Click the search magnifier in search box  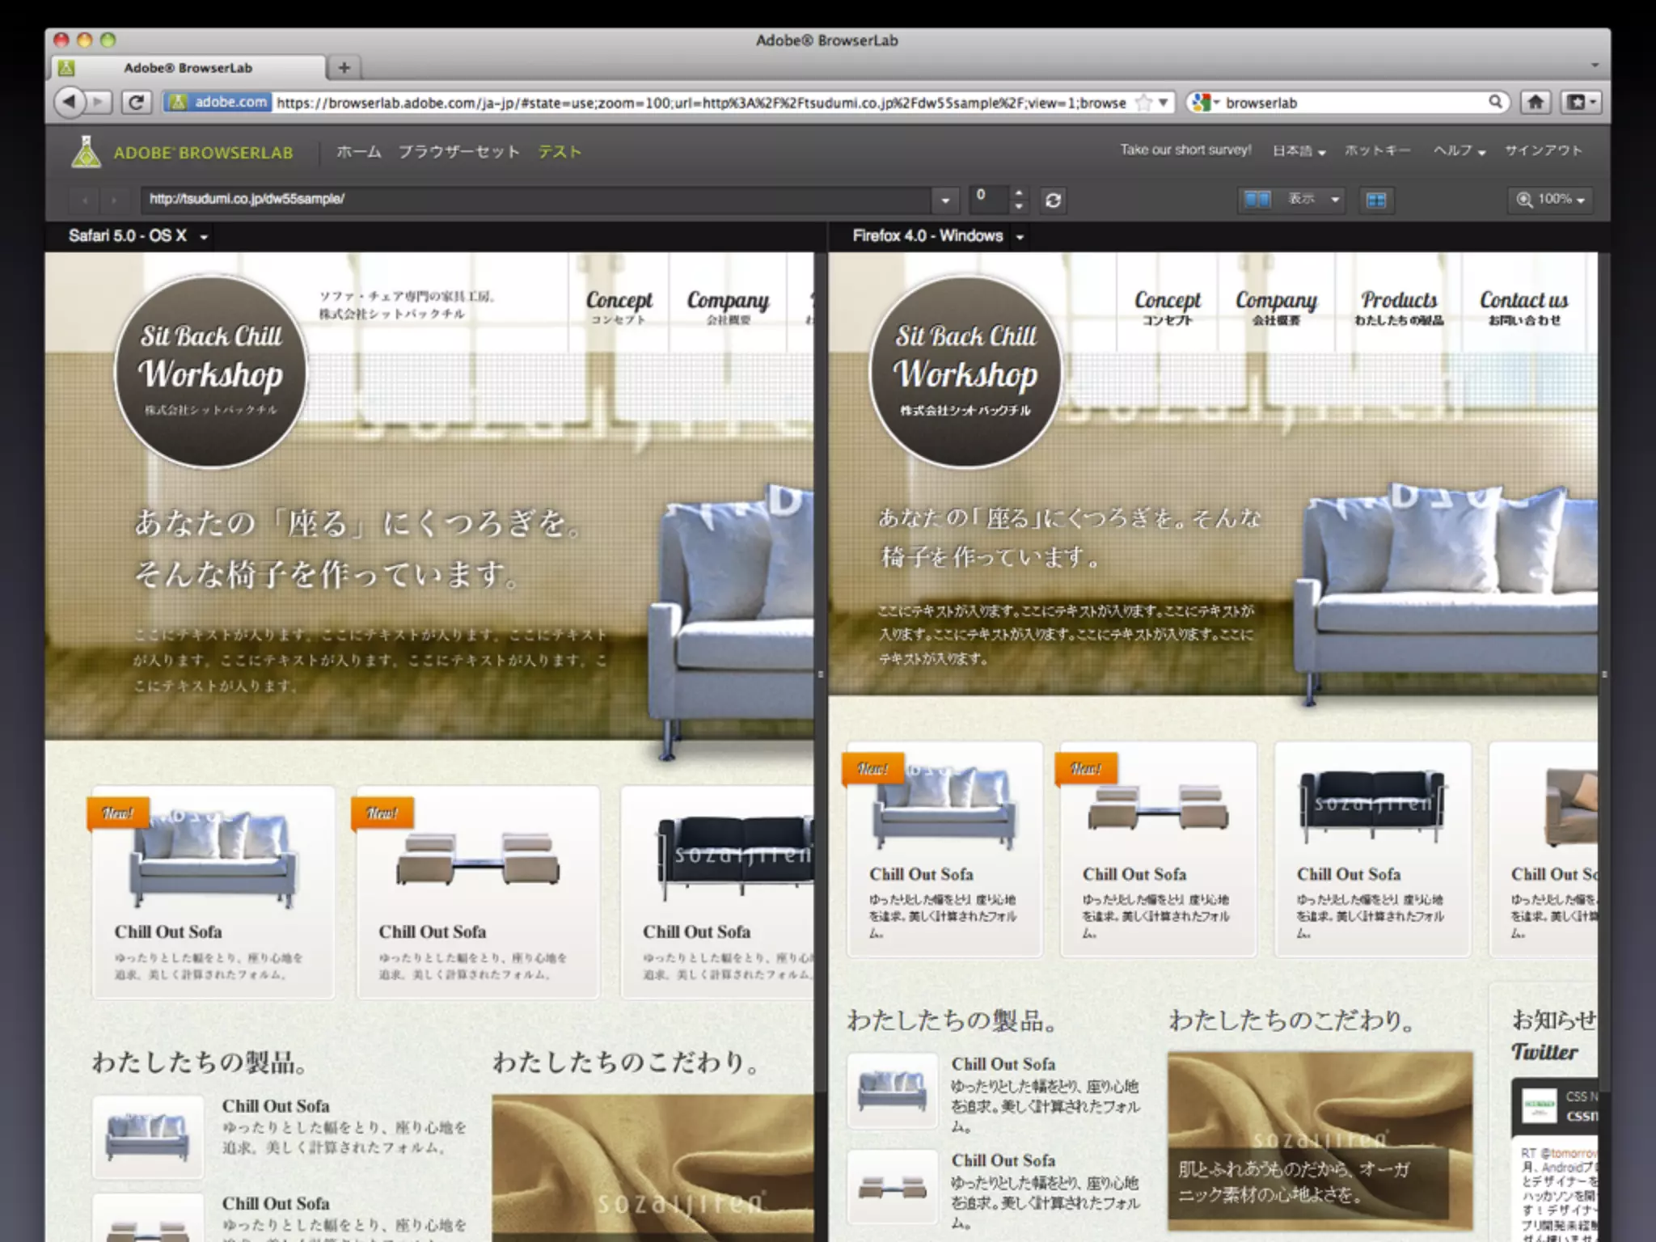(1495, 102)
